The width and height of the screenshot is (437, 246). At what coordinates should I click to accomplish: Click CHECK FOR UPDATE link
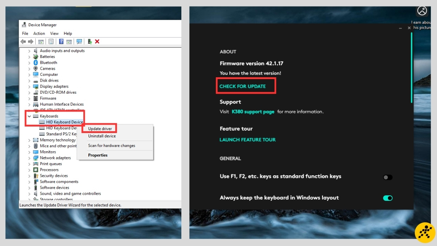(x=243, y=86)
